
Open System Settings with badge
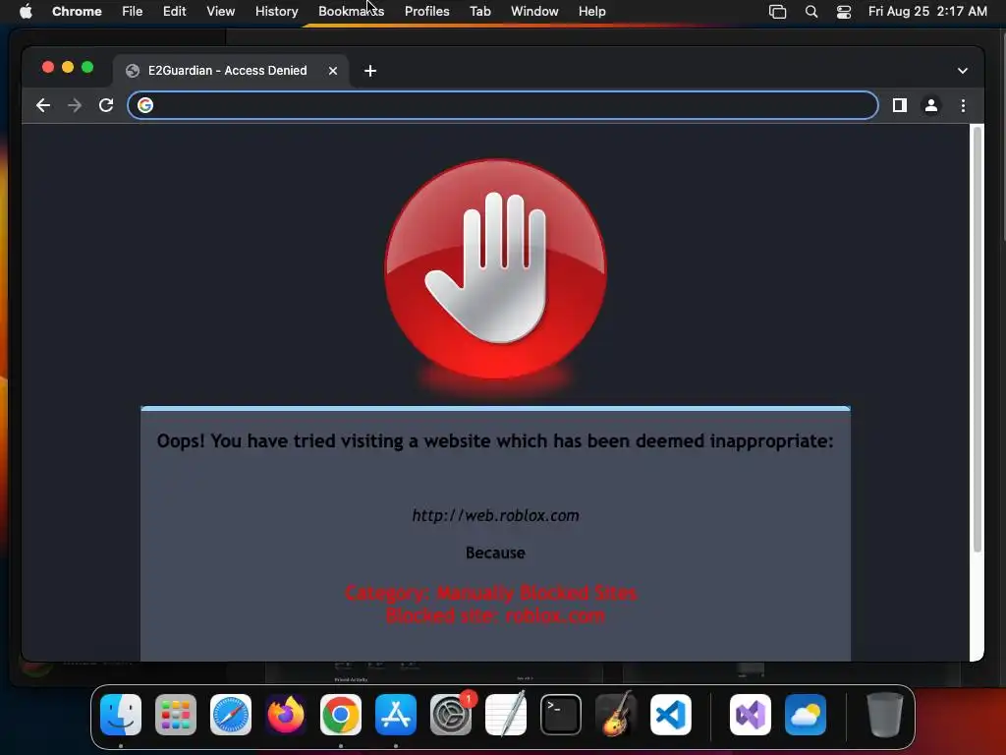451,715
